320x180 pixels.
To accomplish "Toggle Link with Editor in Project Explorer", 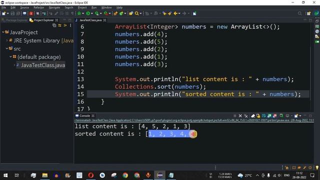I will (60, 25).
